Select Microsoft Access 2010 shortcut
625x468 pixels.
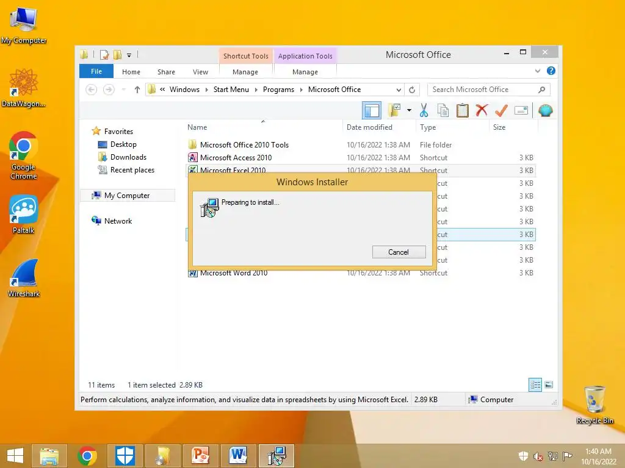coord(236,158)
